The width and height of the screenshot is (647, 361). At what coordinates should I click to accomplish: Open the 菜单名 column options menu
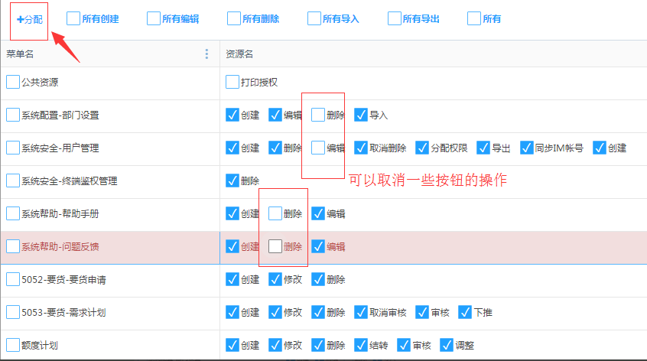pos(206,54)
